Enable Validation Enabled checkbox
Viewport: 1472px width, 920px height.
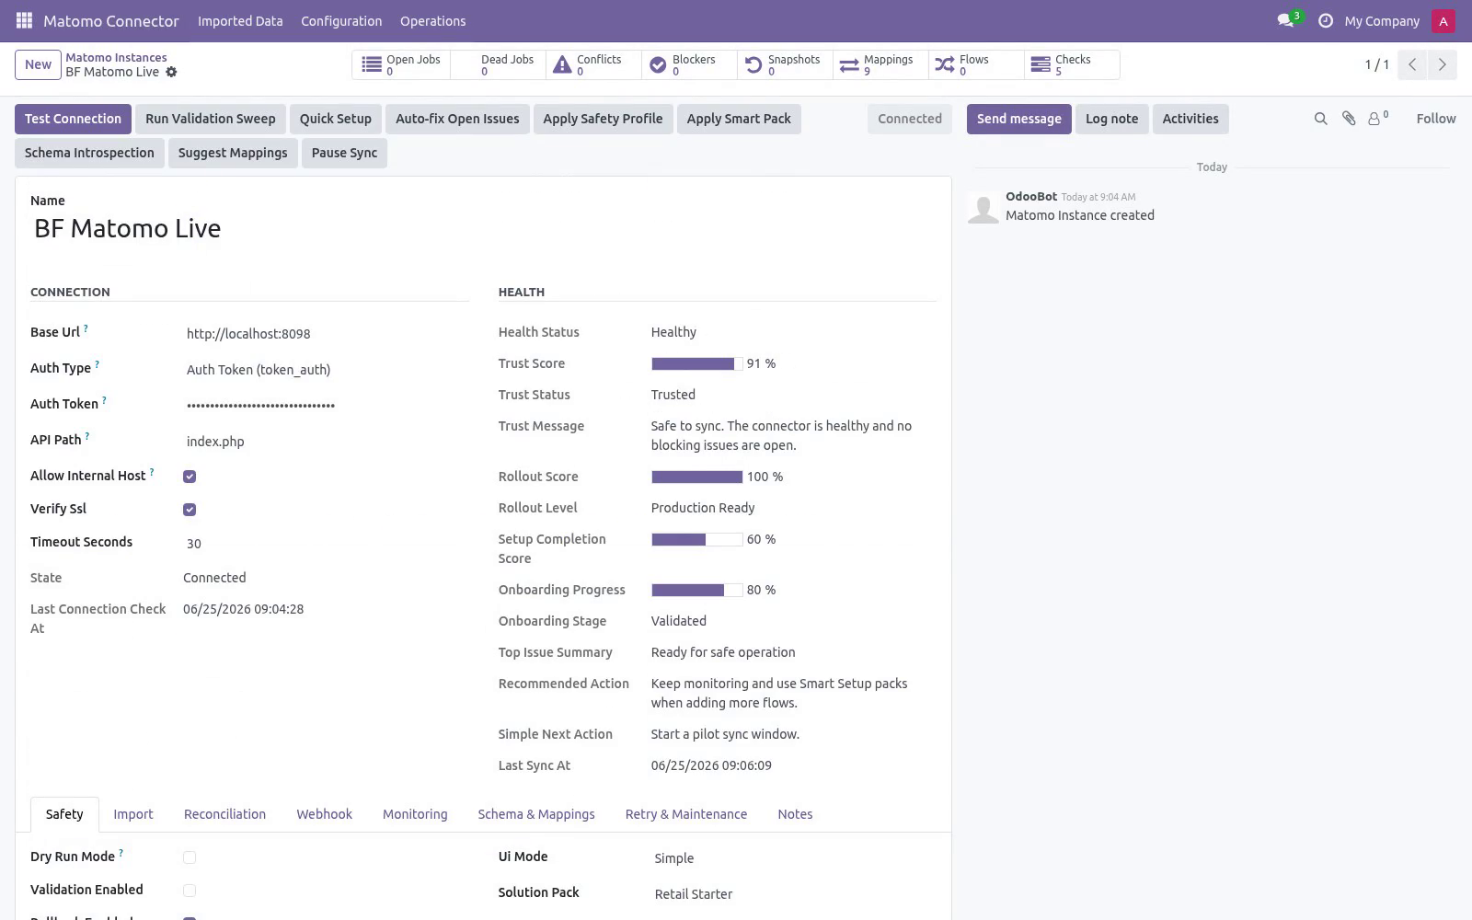coord(190,891)
